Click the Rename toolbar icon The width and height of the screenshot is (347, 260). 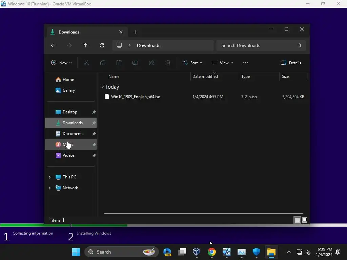tap(135, 63)
